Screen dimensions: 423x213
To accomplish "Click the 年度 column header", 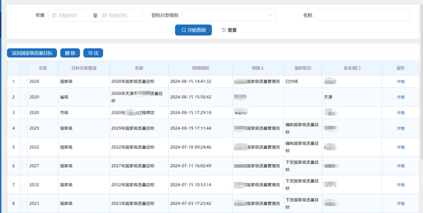I will point(43,68).
